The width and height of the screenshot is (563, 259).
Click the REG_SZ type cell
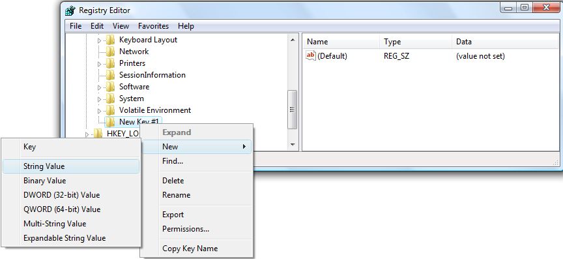click(396, 56)
